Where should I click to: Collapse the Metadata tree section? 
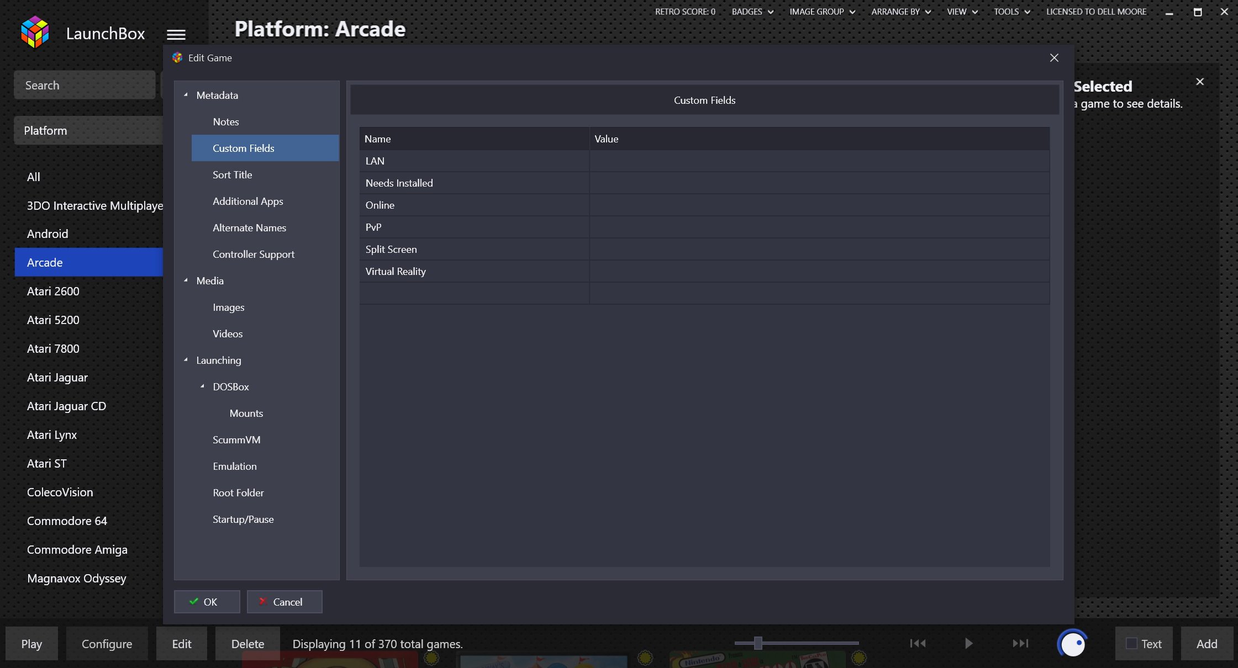click(x=186, y=95)
